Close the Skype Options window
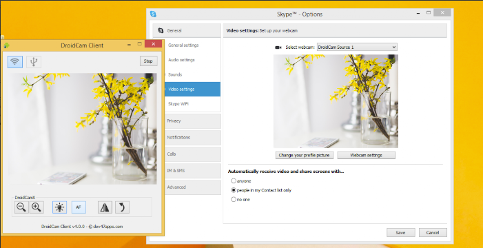This screenshot has height=248, width=483. [x=442, y=12]
